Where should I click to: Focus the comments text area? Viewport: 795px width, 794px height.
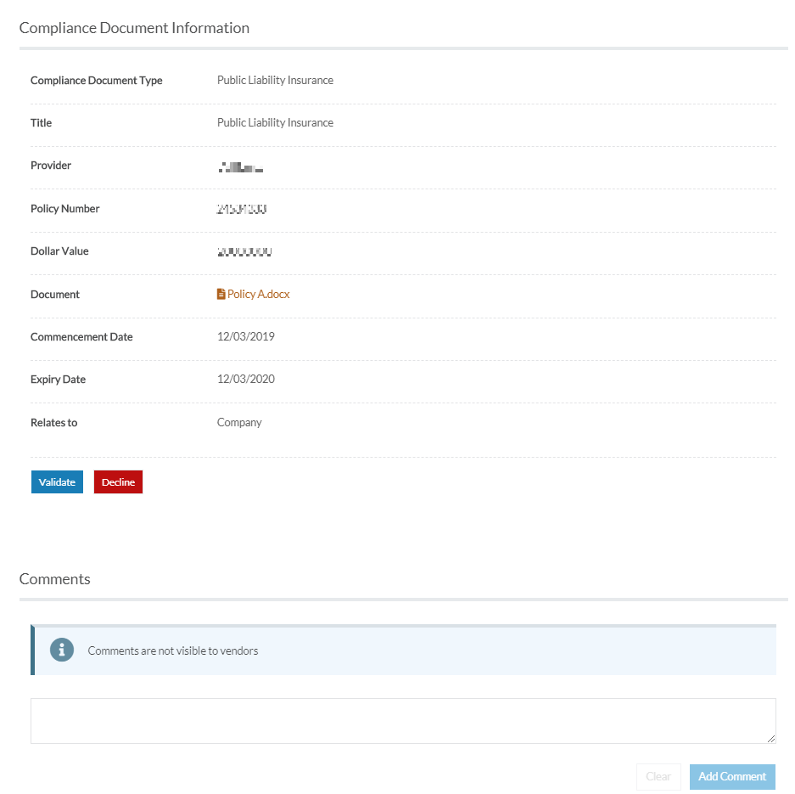403,721
